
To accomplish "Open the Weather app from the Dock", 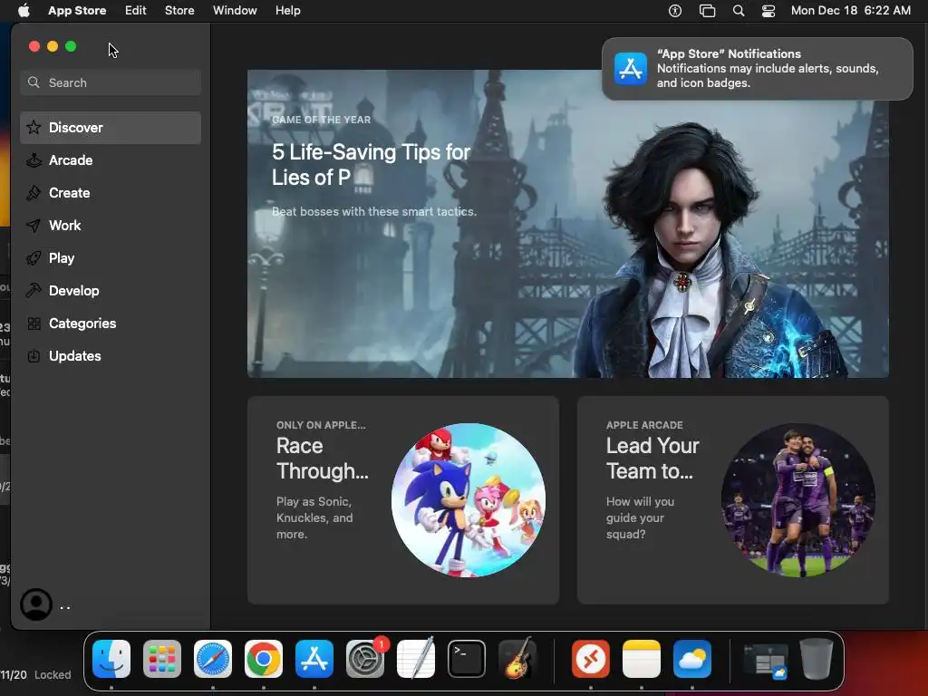I will coord(691,659).
